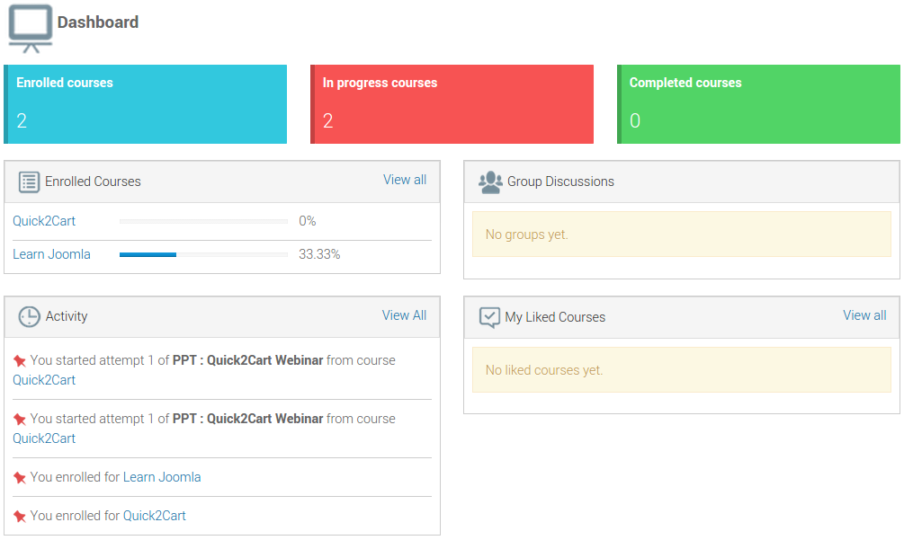904x540 pixels.
Task: Open View all in Enrolled Courses panel
Action: [404, 180]
